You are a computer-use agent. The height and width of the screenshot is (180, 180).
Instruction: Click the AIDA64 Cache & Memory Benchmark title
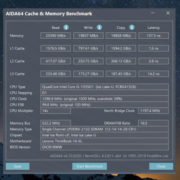click(x=49, y=13)
